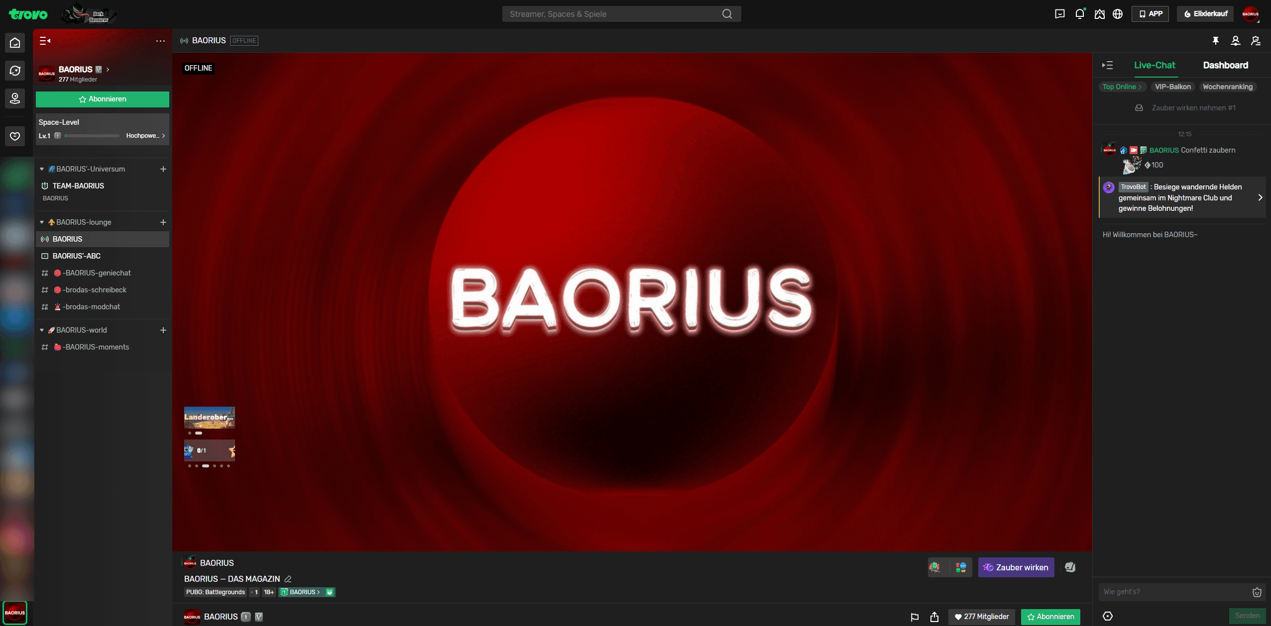The width and height of the screenshot is (1271, 626).
Task: Select the TEAM-BAORIUS channel
Action: [x=103, y=186]
